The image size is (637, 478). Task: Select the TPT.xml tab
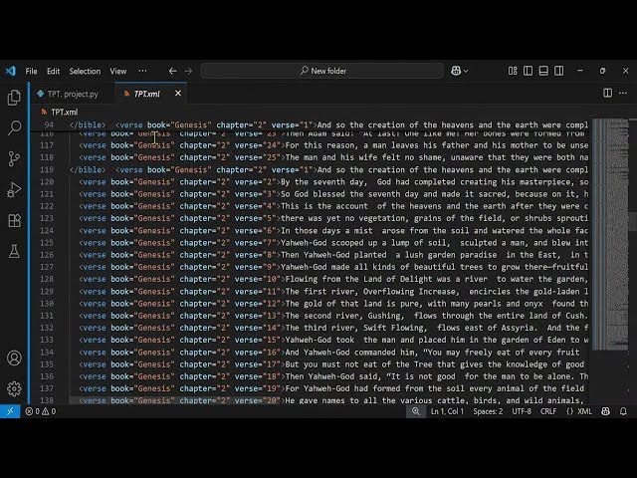click(146, 94)
